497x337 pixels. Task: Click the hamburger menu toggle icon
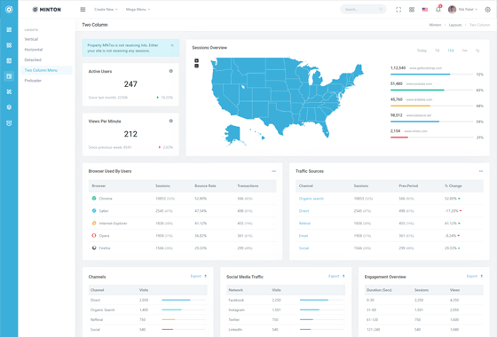click(83, 10)
